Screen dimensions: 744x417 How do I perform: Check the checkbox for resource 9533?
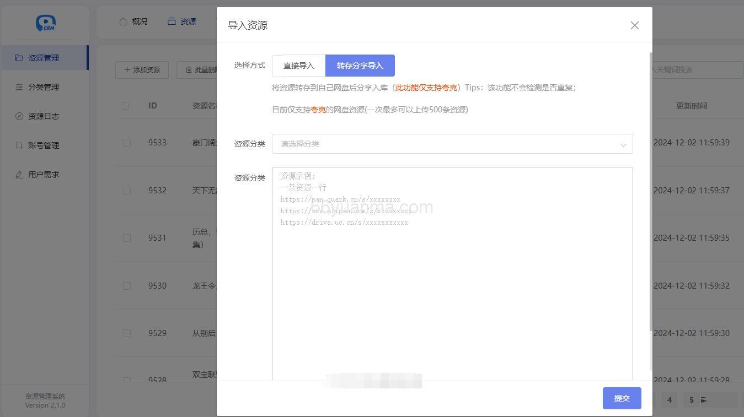[126, 142]
